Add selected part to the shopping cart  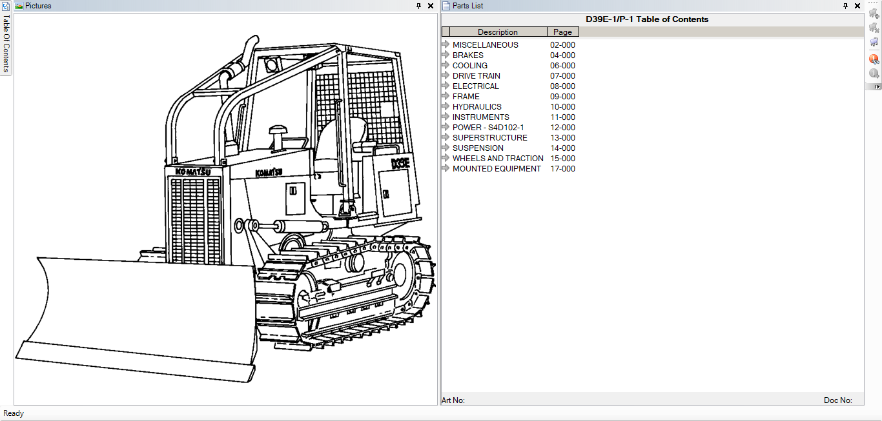pos(874,12)
